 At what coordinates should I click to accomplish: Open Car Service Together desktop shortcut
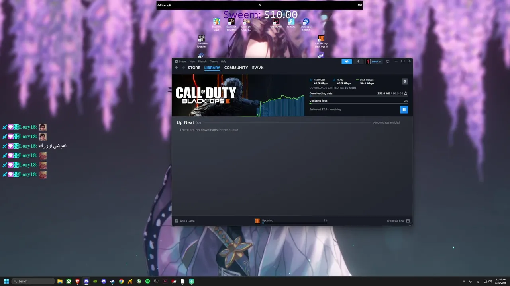[x=202, y=42]
